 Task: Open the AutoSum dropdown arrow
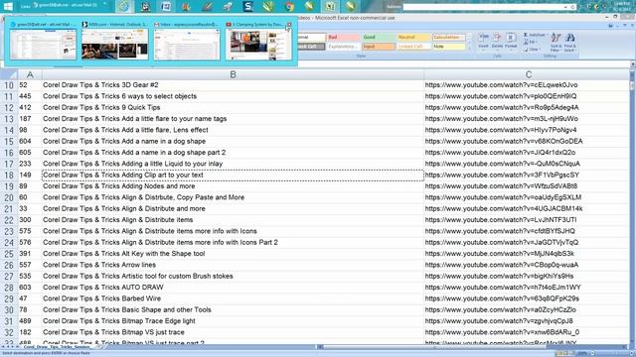click(547, 35)
